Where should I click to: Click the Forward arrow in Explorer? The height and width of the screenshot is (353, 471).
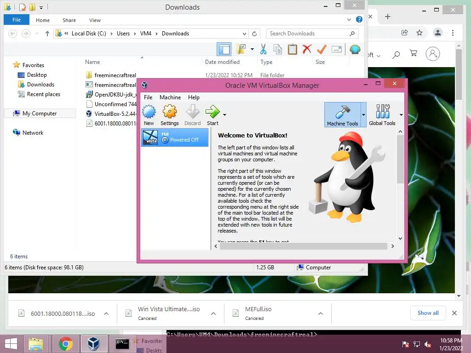[x=26, y=34]
